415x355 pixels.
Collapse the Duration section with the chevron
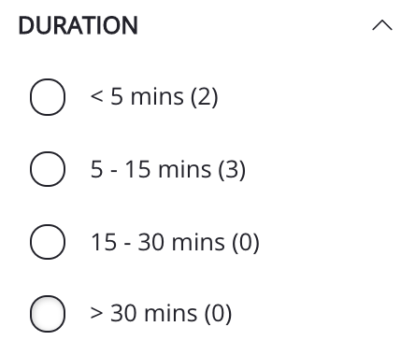point(382,25)
